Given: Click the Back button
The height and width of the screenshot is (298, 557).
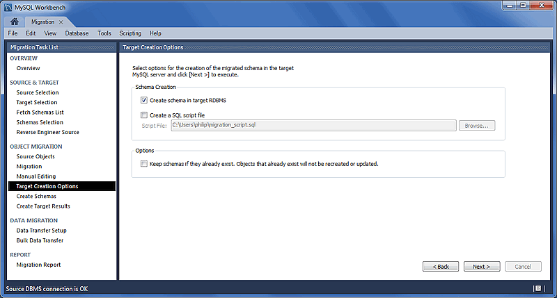Looking at the screenshot, I should [441, 267].
